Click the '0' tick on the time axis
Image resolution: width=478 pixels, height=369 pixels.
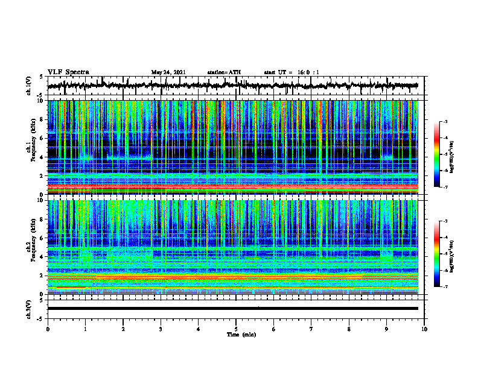pos(48,329)
